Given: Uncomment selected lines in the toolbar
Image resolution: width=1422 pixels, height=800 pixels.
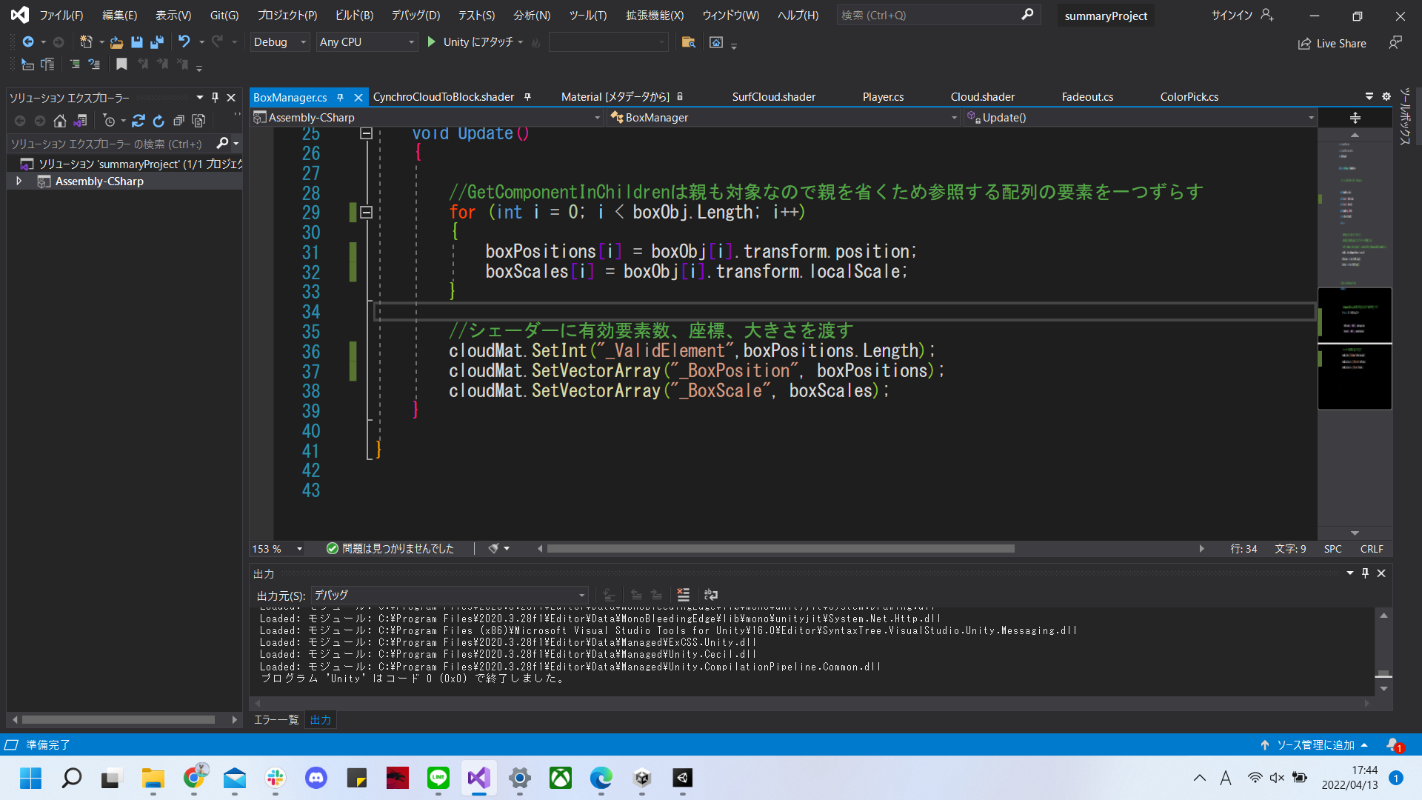Looking at the screenshot, I should click(x=94, y=64).
